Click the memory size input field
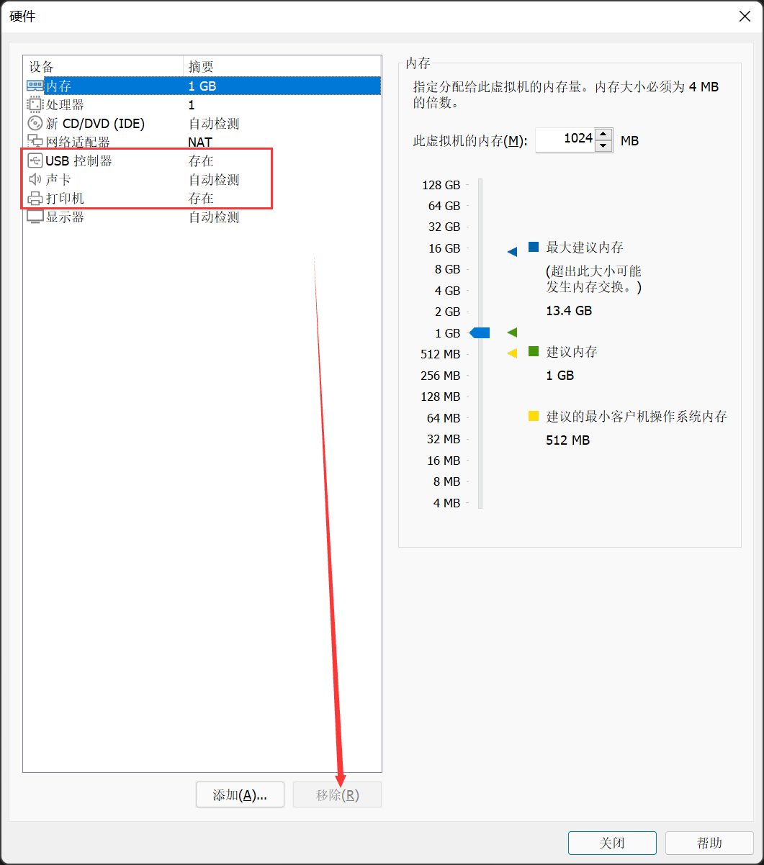Screen dimensions: 764x865 (x=565, y=139)
